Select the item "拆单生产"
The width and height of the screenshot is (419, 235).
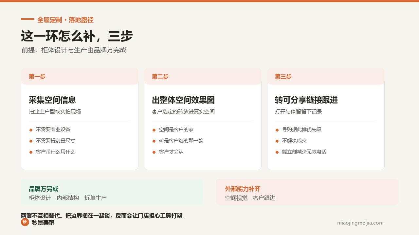pyautogui.click(x=96, y=198)
